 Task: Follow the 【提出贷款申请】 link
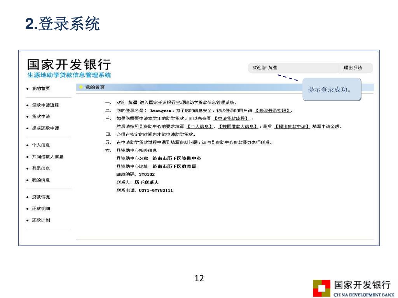click(x=292, y=126)
